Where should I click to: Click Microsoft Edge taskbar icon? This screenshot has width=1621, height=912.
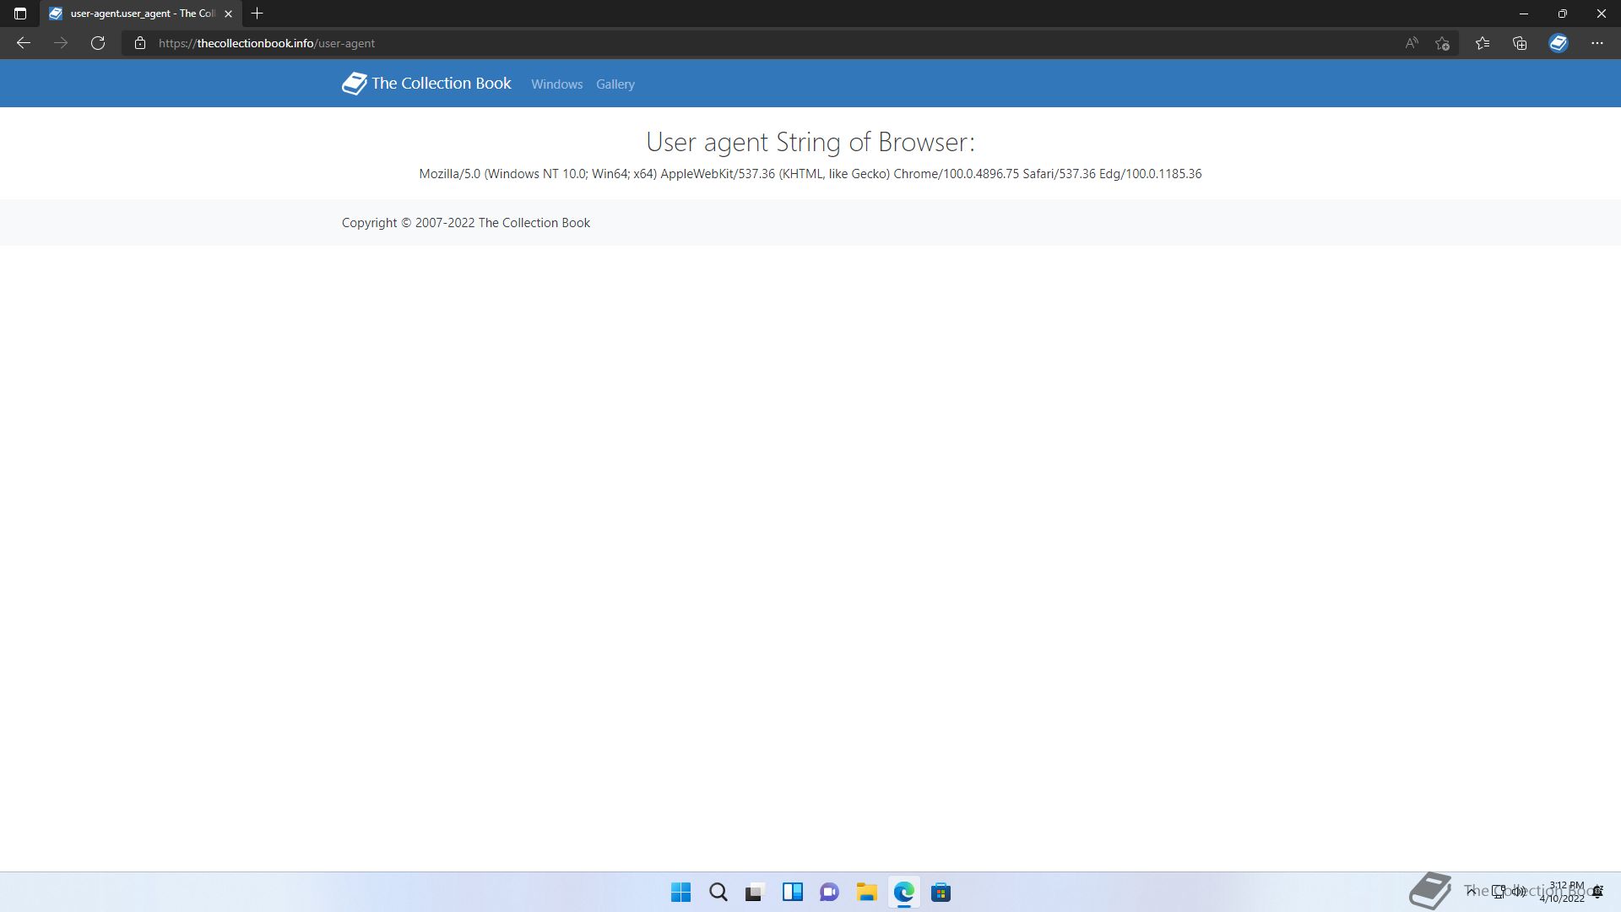coord(904,893)
